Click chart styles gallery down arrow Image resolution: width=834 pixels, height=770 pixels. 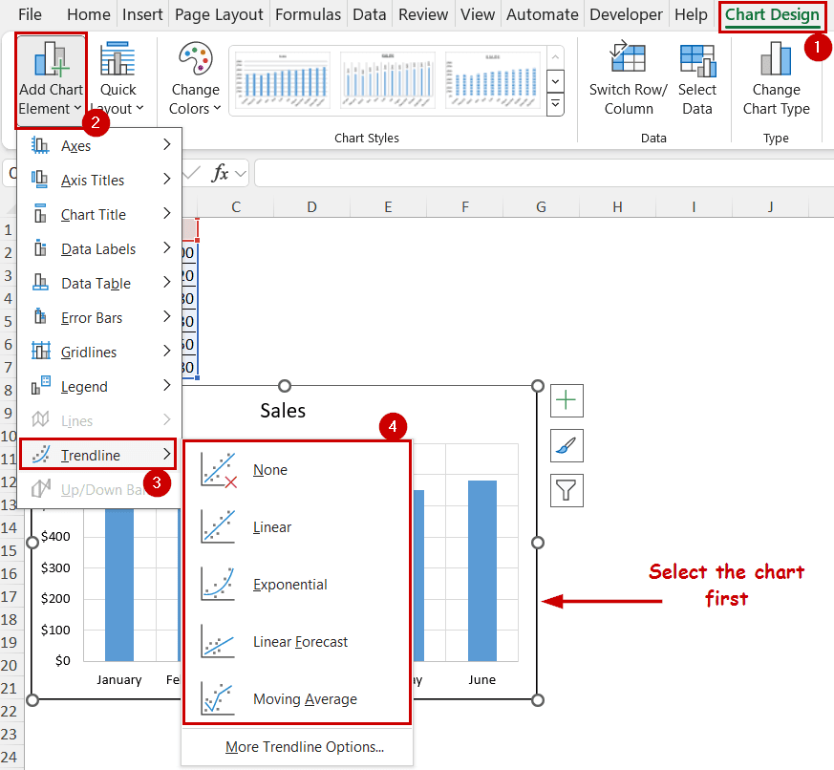[x=555, y=82]
